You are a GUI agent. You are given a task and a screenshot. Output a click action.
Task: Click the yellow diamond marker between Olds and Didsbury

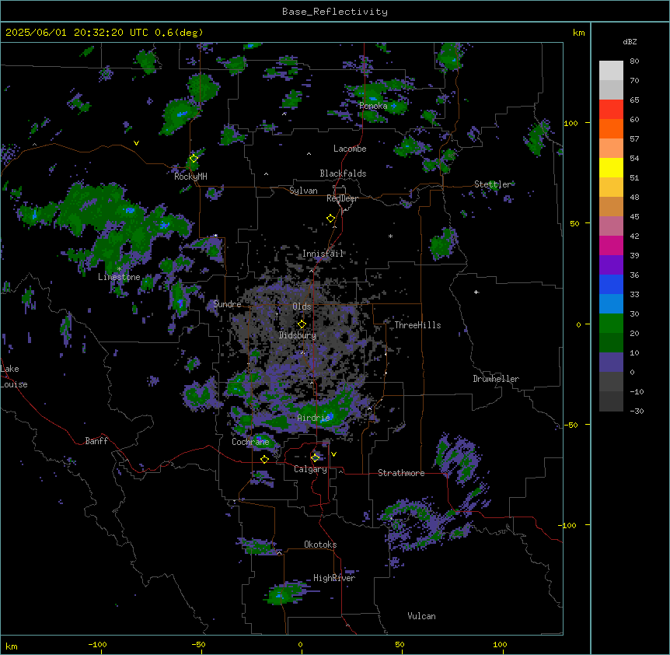(x=302, y=324)
